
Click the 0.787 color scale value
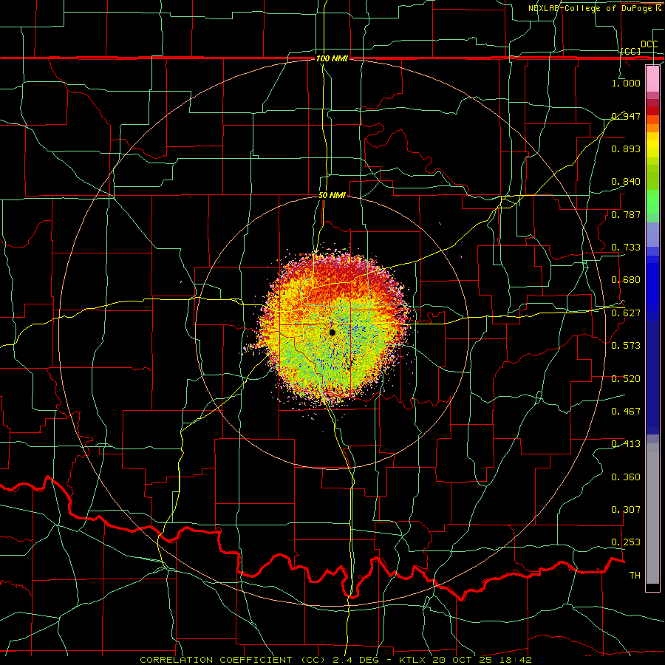626,214
